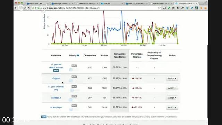
Task: Click the Home icon in the toolbar
Action: pyautogui.click(x=28, y=8)
